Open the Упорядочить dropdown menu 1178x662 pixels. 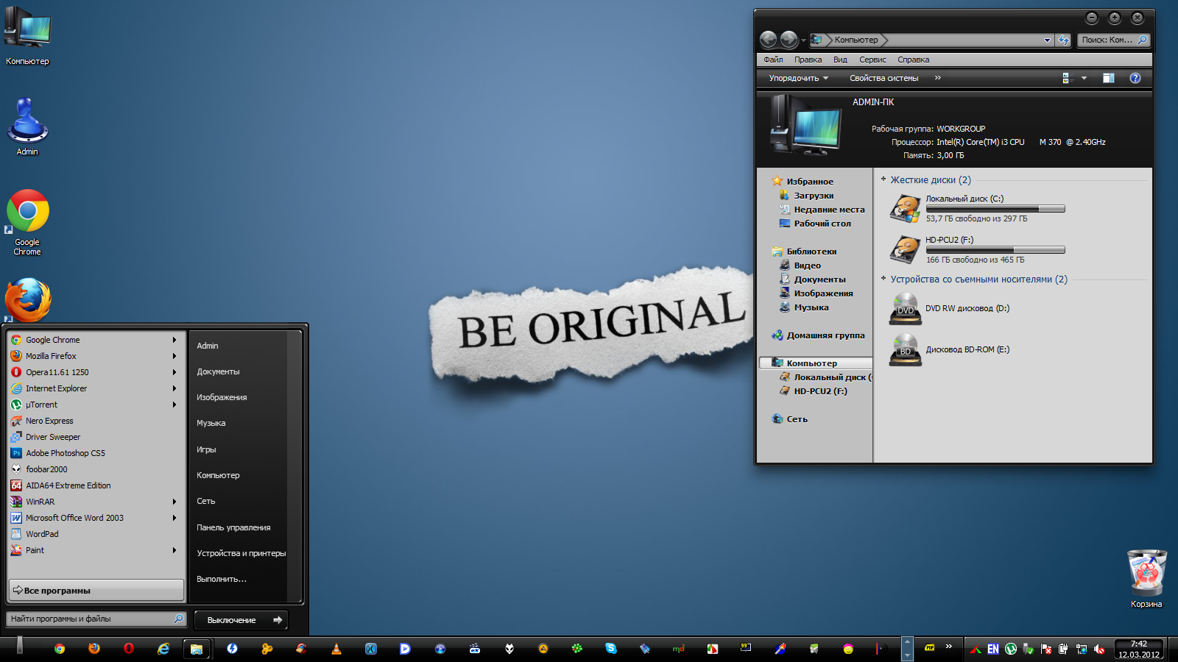click(798, 78)
